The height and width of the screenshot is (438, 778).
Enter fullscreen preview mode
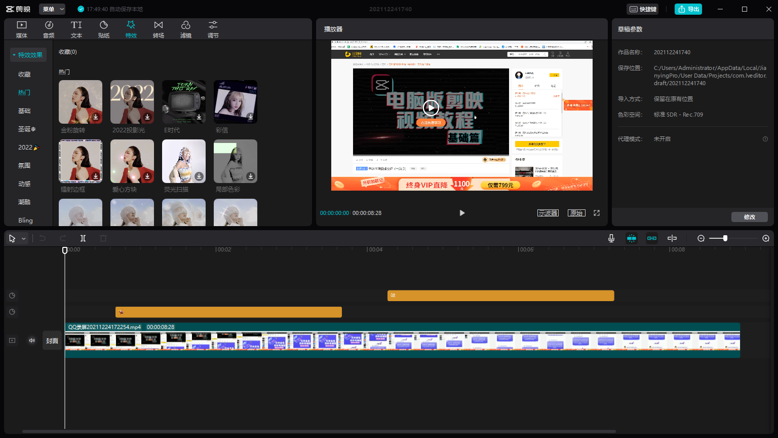(x=597, y=213)
